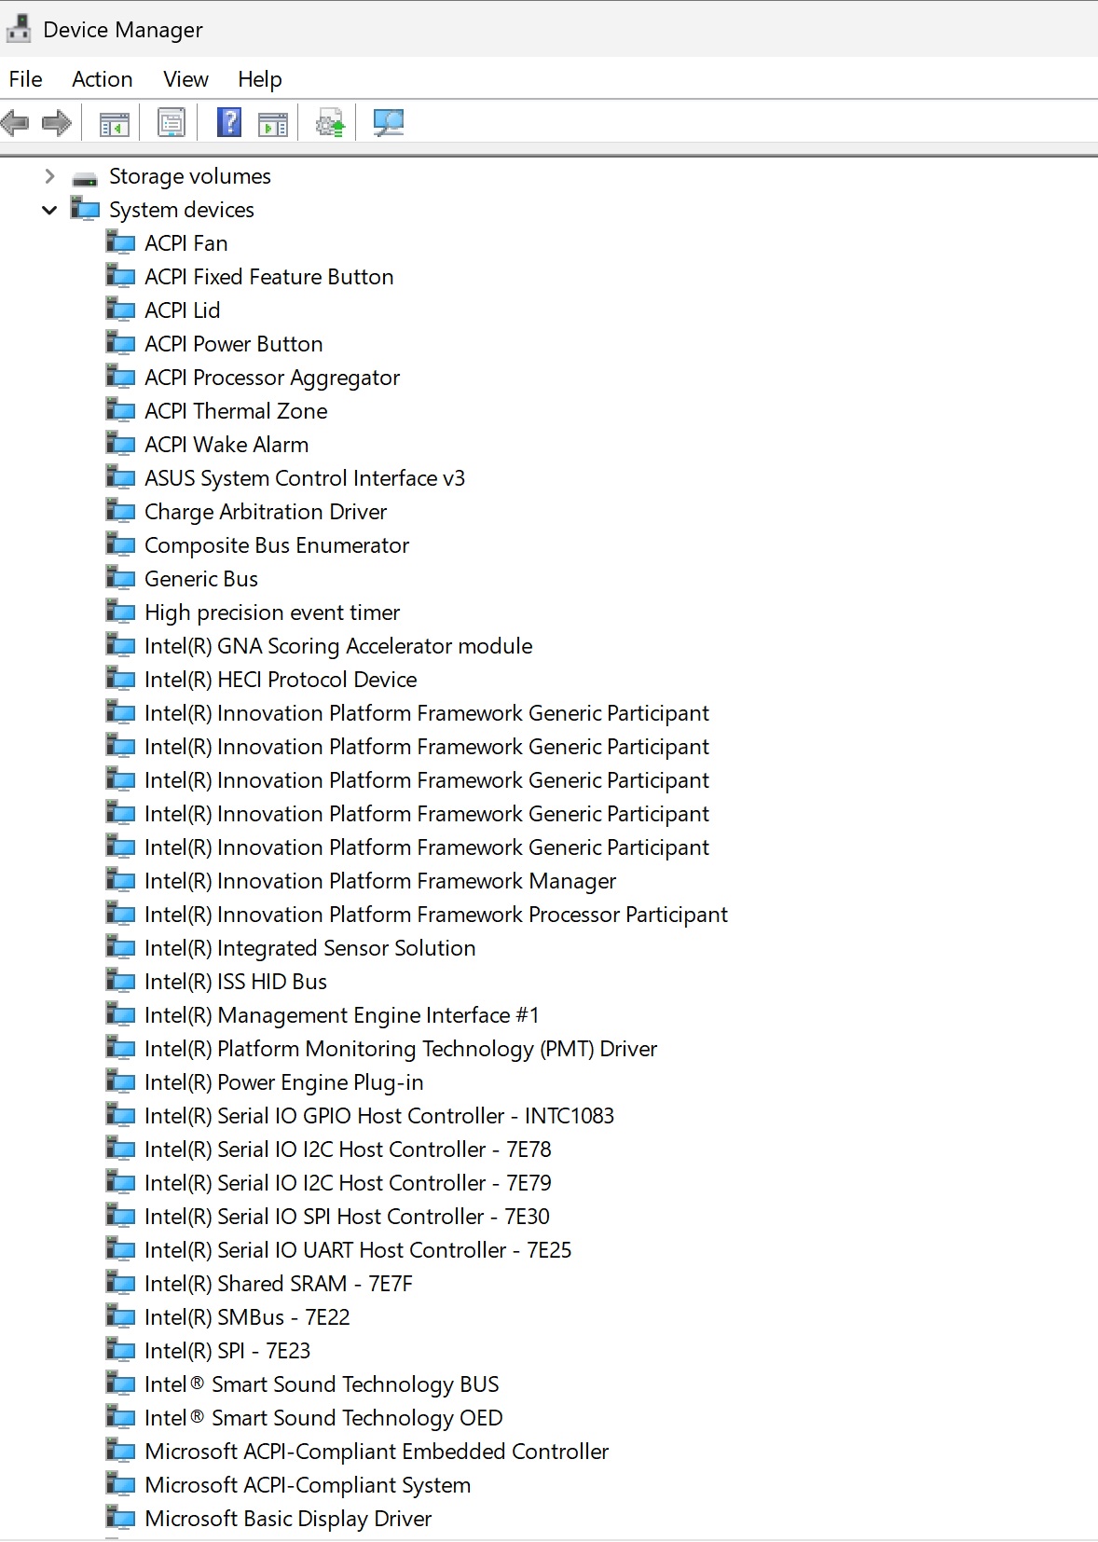
Task: Click icon next to Intel(R) Power Engine Plug-in
Action: click(120, 1081)
